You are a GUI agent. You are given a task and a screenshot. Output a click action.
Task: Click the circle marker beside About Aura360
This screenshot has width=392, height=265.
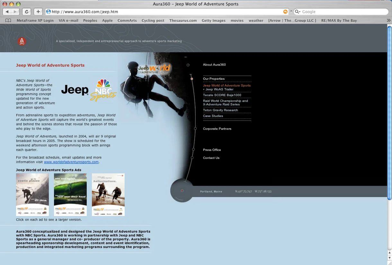click(x=188, y=65)
